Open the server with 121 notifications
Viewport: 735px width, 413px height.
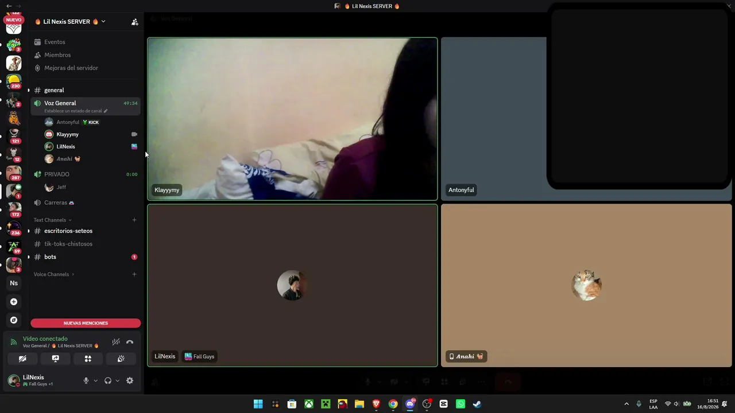[x=14, y=136]
